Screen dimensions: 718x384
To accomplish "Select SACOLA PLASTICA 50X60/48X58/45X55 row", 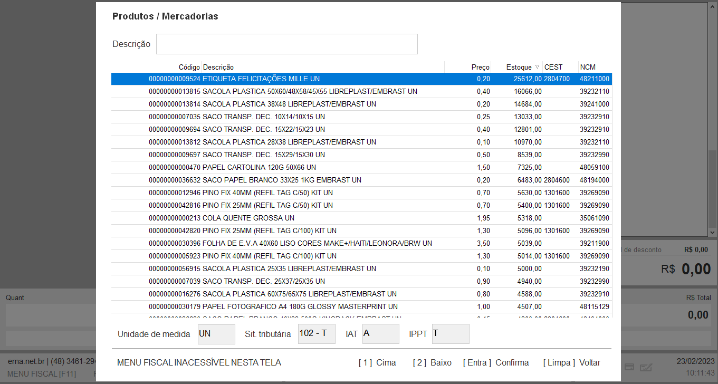I will coord(361,91).
